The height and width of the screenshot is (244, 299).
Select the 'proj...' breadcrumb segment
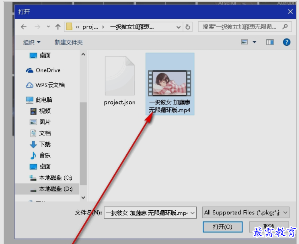coord(90,27)
